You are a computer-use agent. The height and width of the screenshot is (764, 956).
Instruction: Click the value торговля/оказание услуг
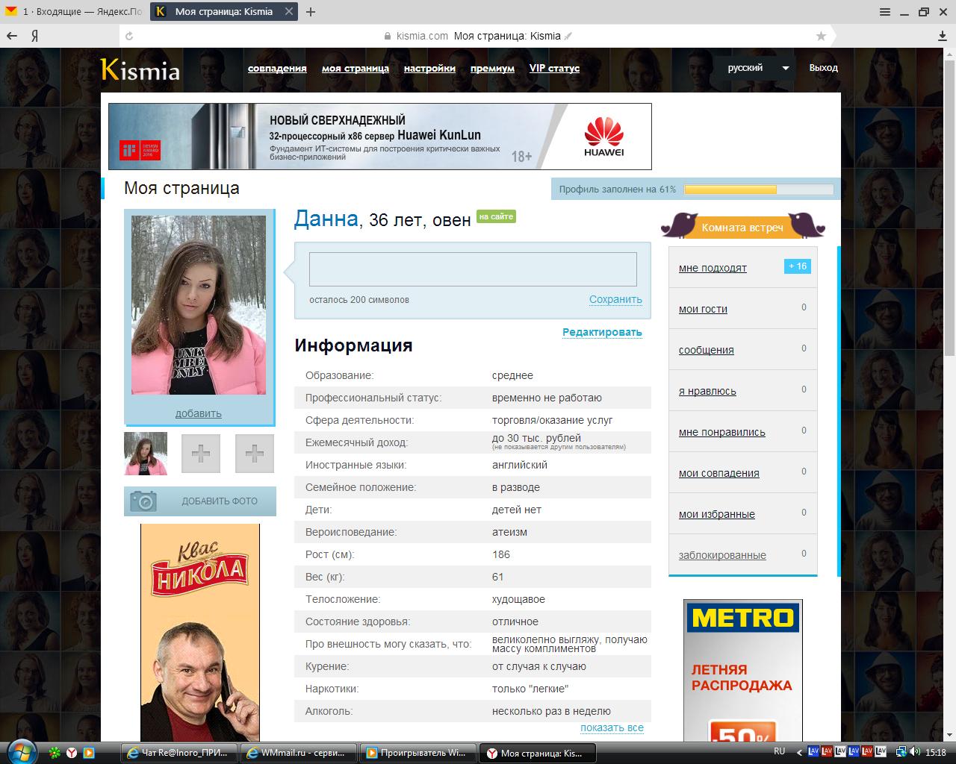(x=552, y=420)
